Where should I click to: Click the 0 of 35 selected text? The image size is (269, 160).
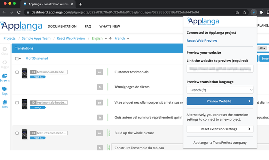(37, 58)
